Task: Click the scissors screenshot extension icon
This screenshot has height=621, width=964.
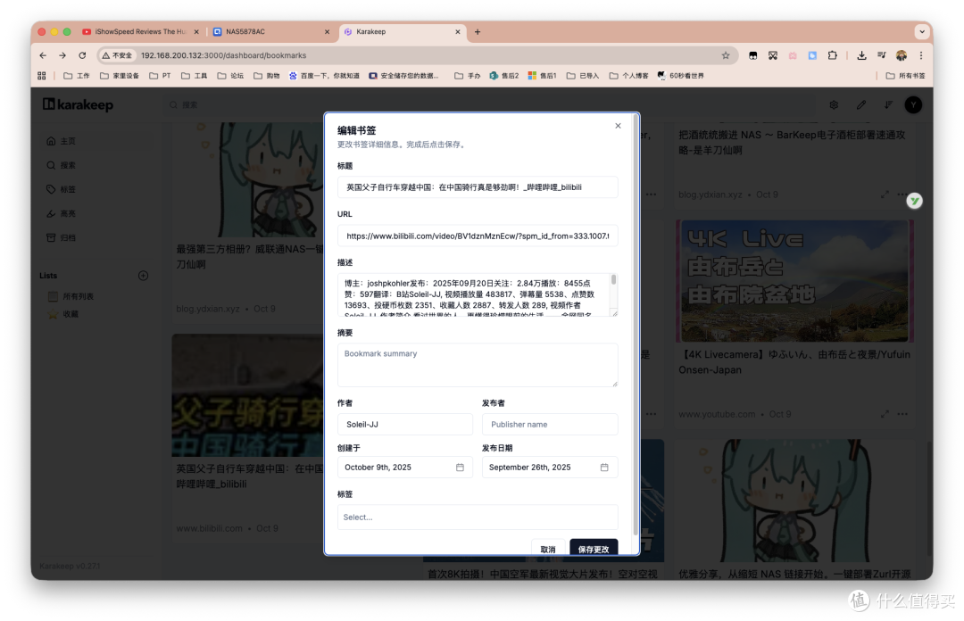Action: 773,55
